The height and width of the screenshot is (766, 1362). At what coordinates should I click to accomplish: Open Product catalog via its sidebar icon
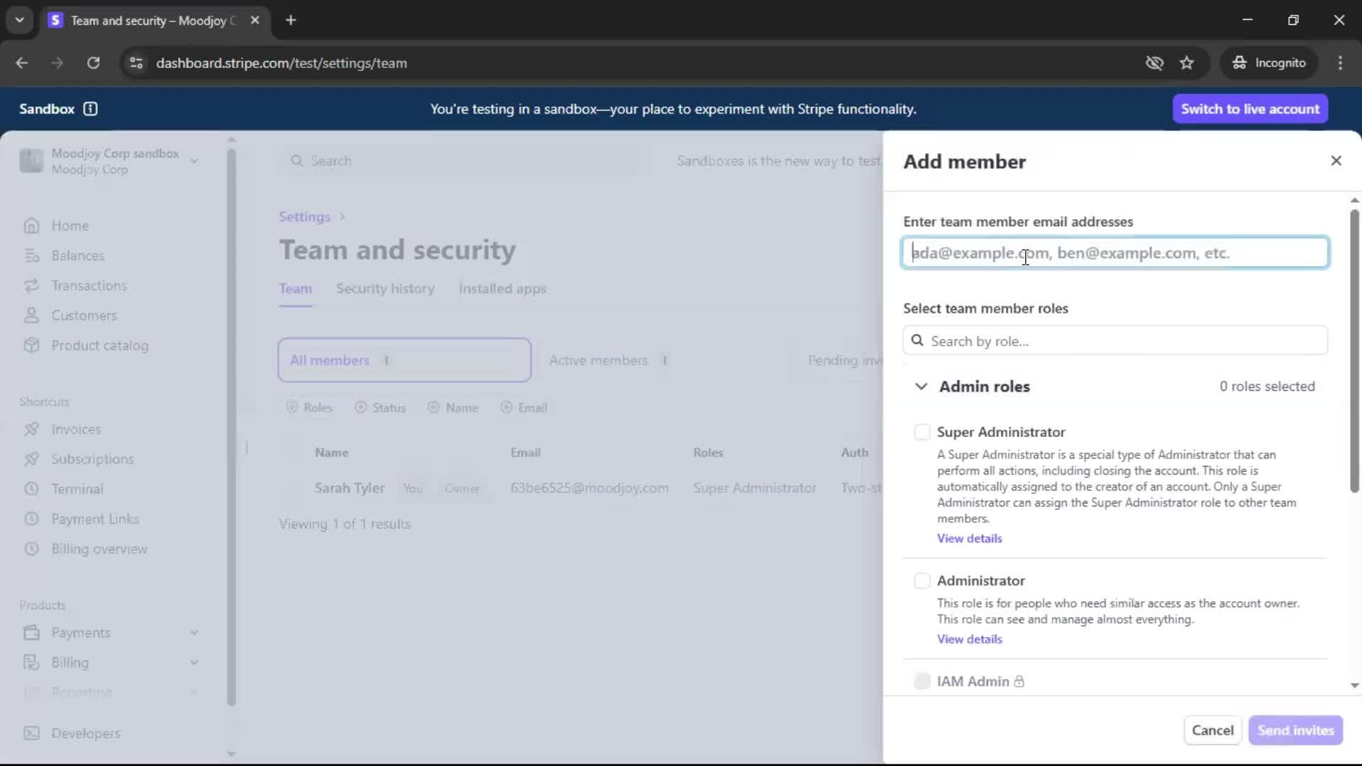click(x=31, y=345)
